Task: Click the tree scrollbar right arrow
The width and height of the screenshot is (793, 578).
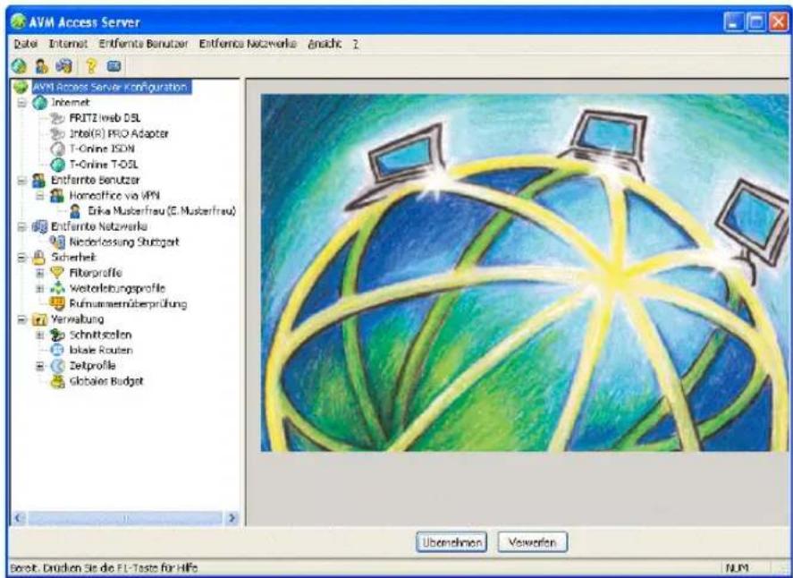Action: tap(232, 518)
